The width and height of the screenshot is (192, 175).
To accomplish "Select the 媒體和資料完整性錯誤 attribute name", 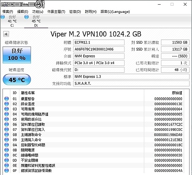I will pyautogui.click(x=38, y=166).
